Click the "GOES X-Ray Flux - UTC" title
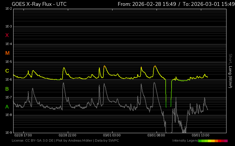The image size is (235, 146). point(39,4)
